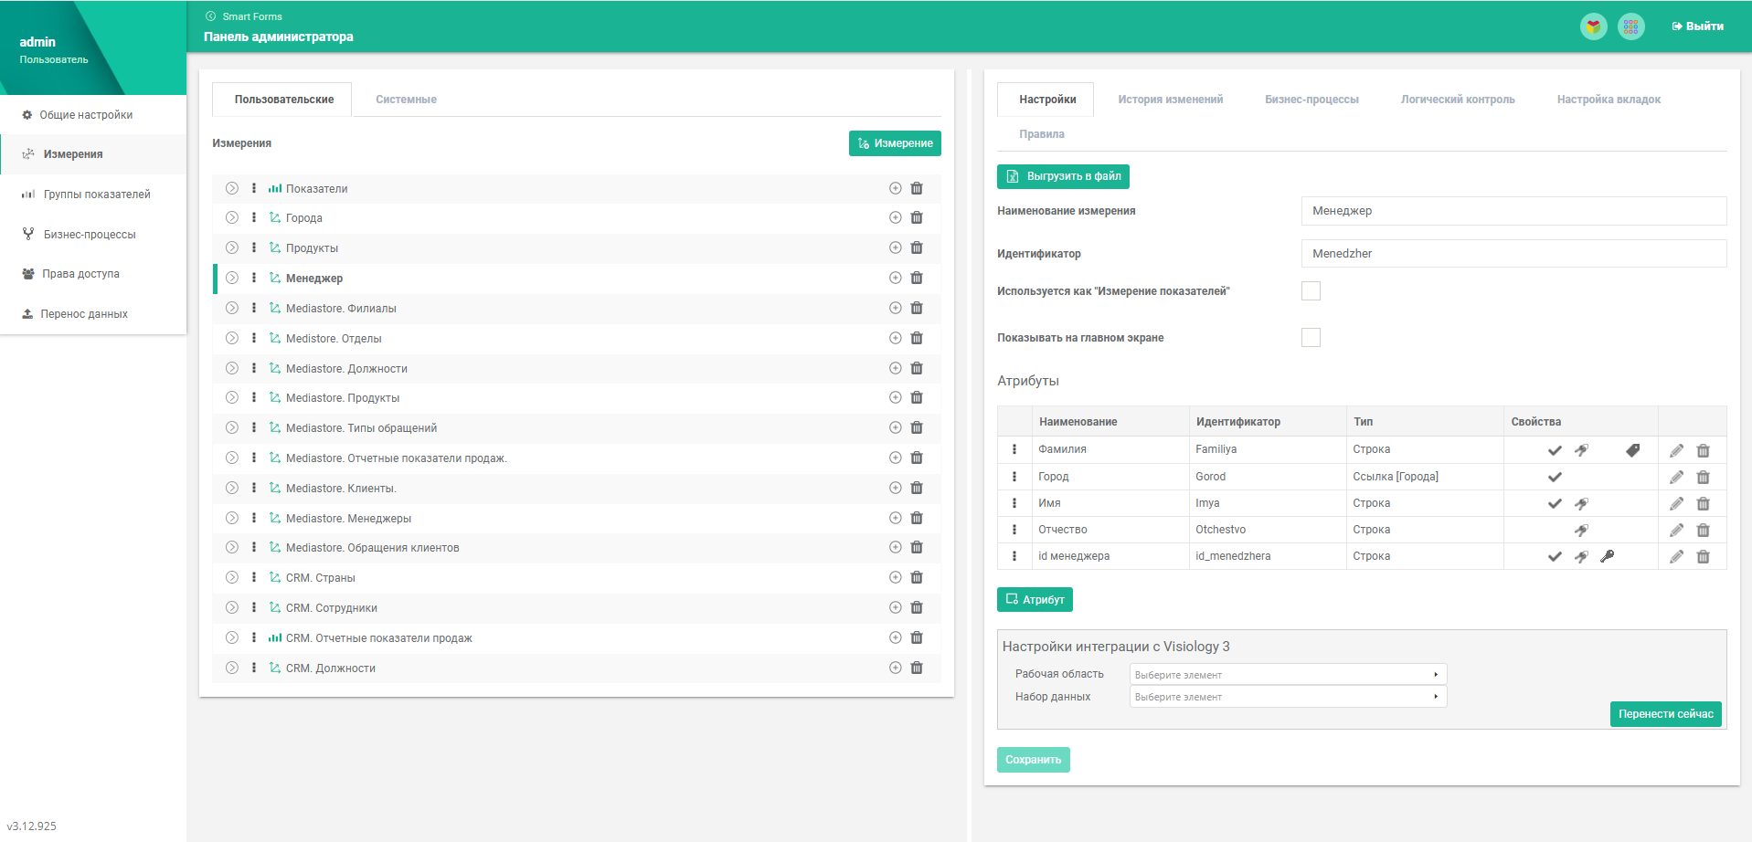Open the История изменений tab
The height and width of the screenshot is (842, 1752).
click(1170, 100)
